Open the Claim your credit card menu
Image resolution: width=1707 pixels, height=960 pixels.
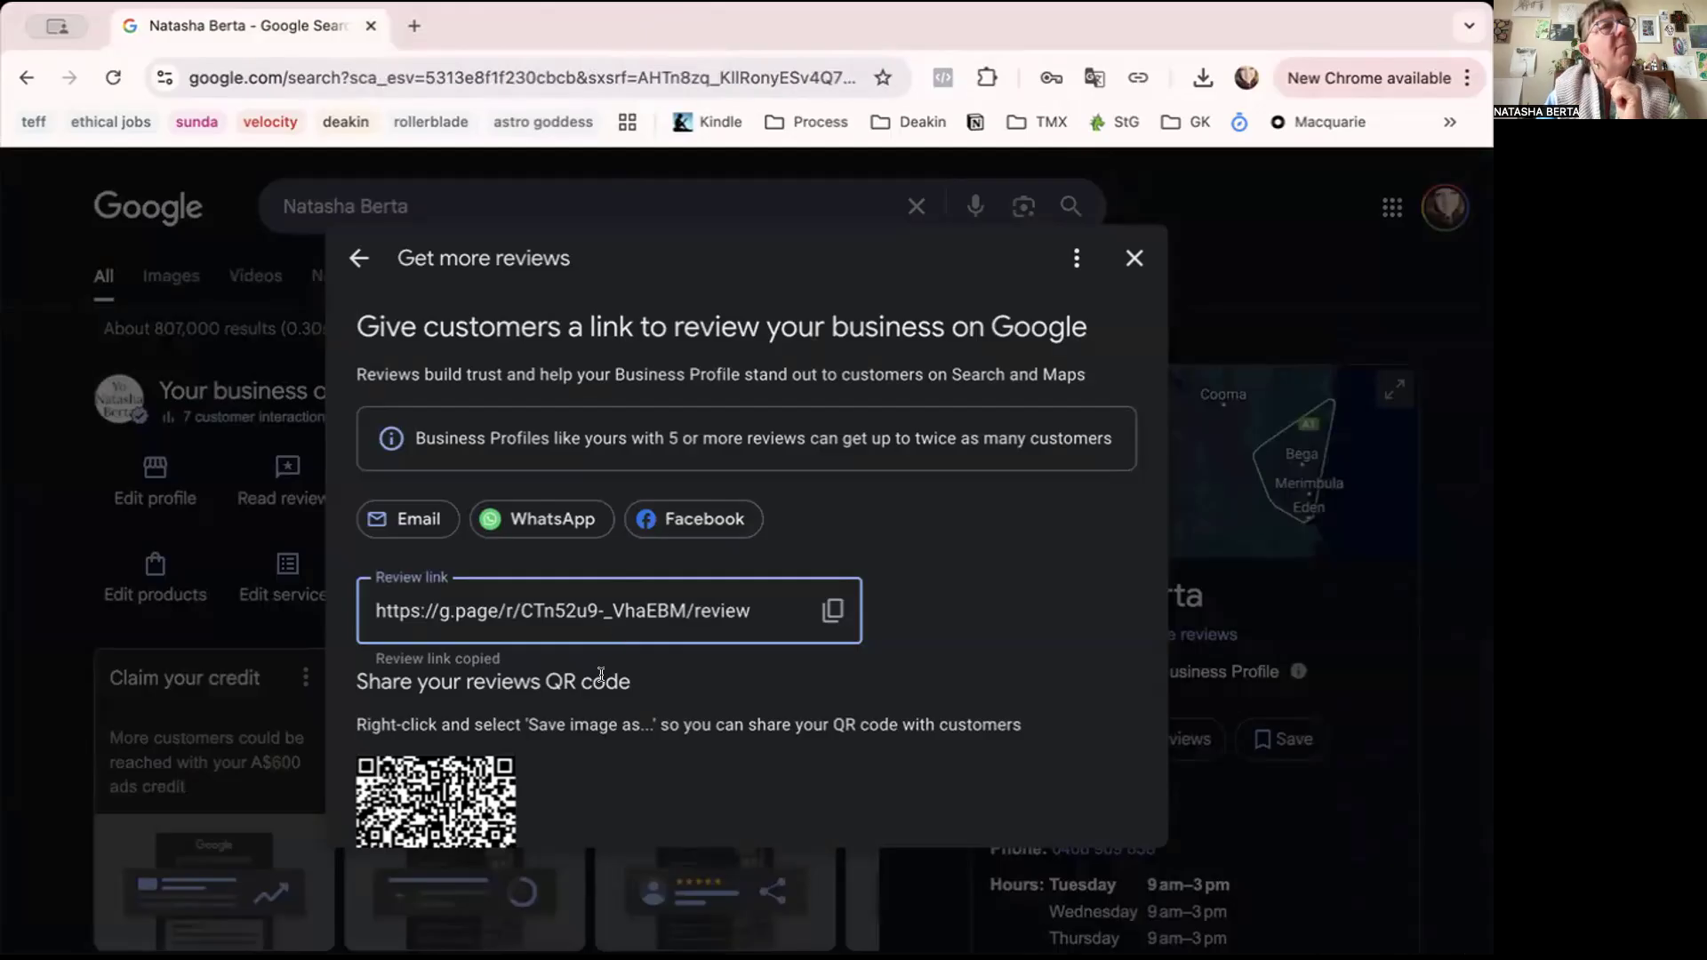pyautogui.click(x=306, y=677)
